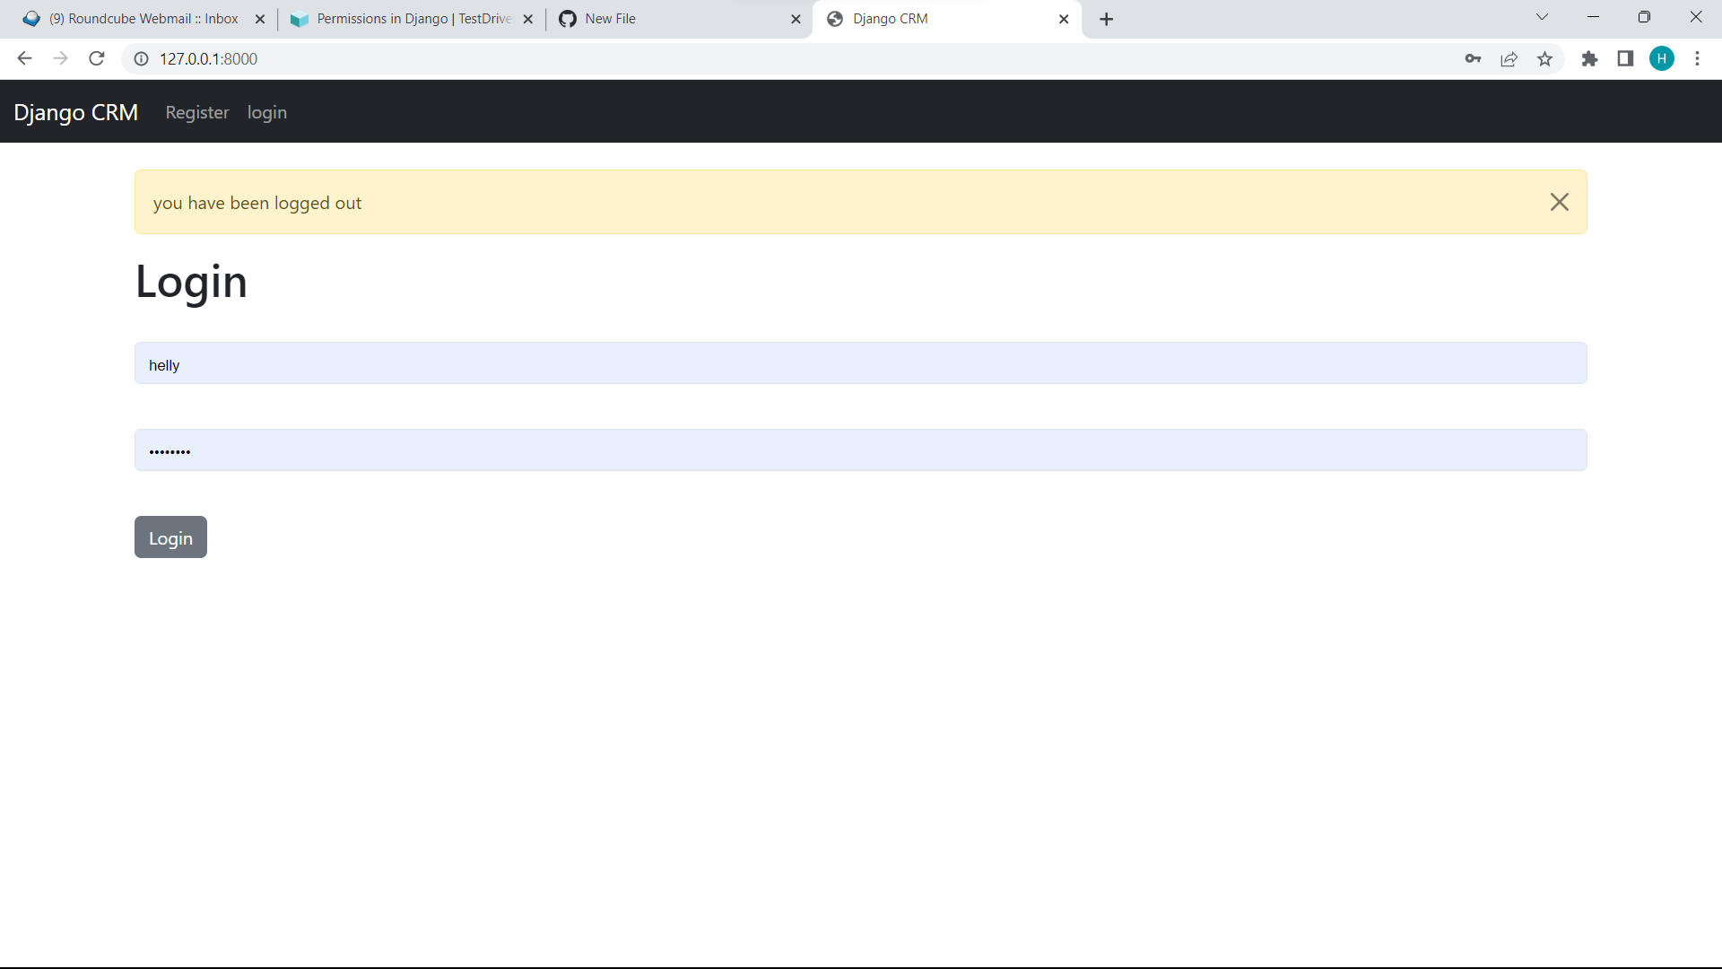Open the profile avatar H icon
The image size is (1722, 969).
click(1661, 59)
